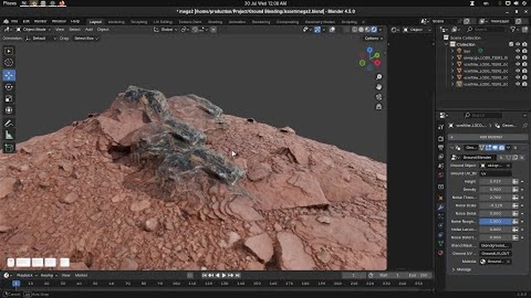Click the highlighted Noise Roughness slider
Viewport: 531px width, 298px height.
(x=495, y=221)
